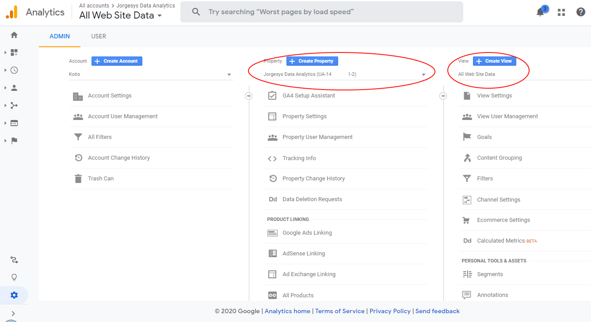Open Terms of Service footer link
This screenshot has height=322, width=591.
click(x=340, y=311)
